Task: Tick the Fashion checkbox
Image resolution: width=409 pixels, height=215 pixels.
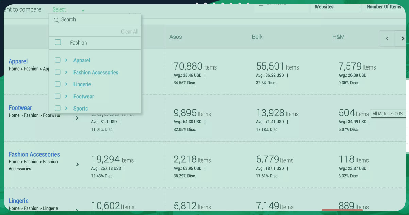Action: coord(58,42)
